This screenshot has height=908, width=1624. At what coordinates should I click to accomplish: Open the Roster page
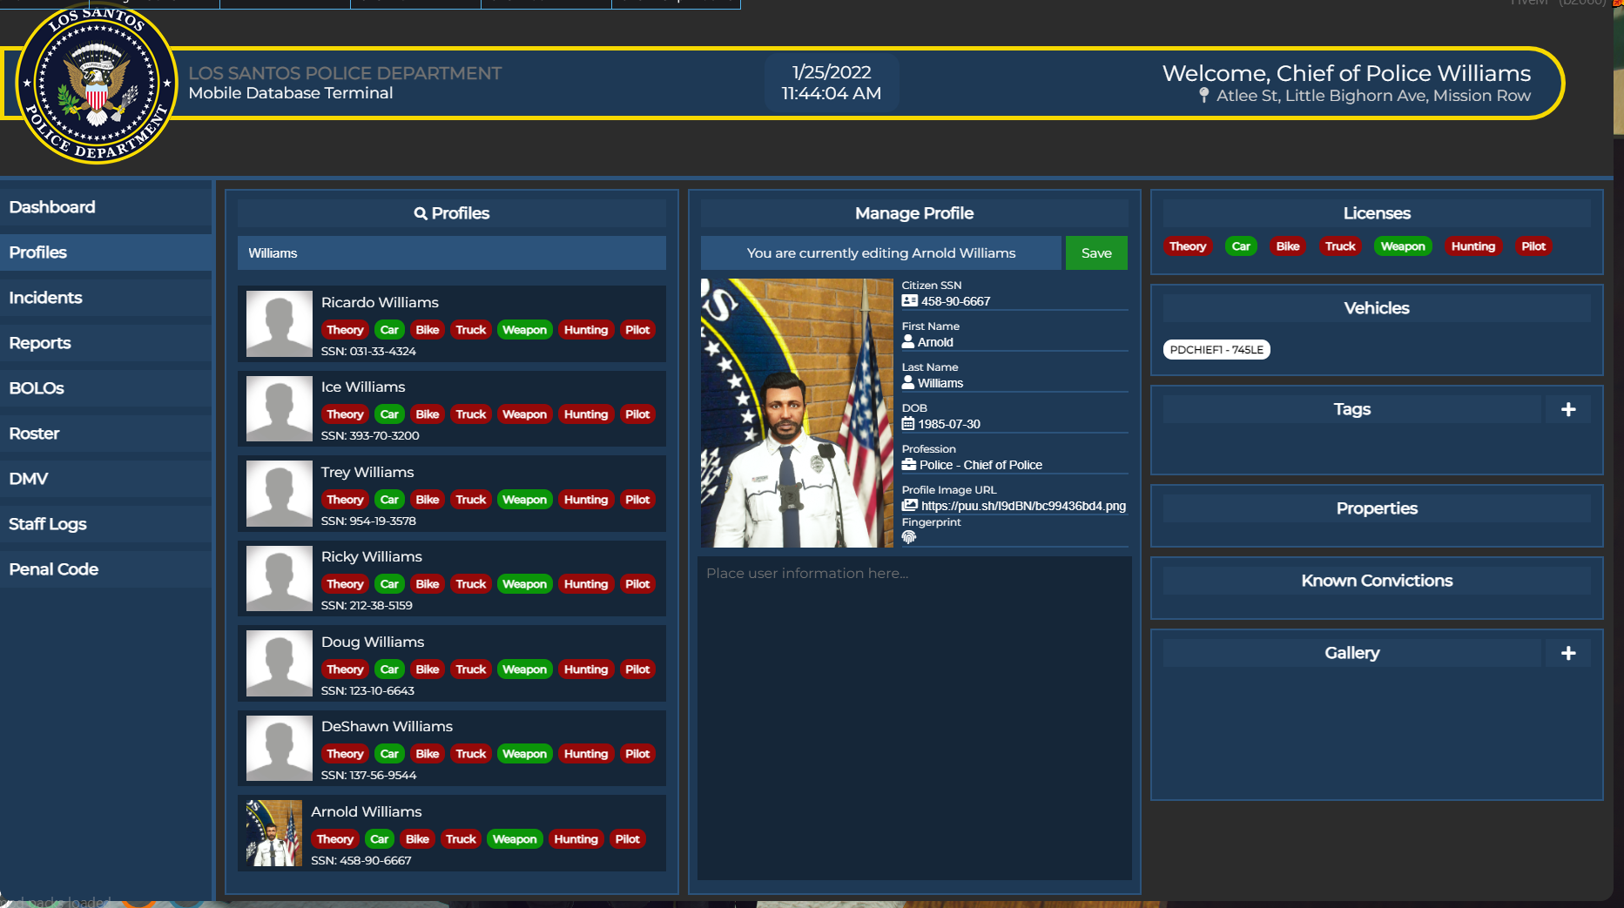105,434
